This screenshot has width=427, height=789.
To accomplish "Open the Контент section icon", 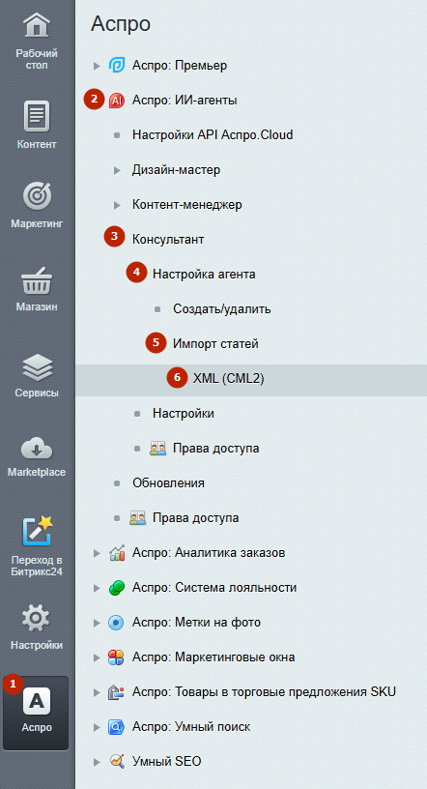I will [x=37, y=116].
